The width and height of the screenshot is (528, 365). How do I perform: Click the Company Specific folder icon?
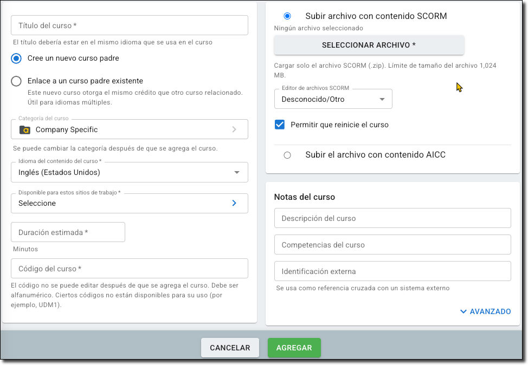tap(25, 129)
